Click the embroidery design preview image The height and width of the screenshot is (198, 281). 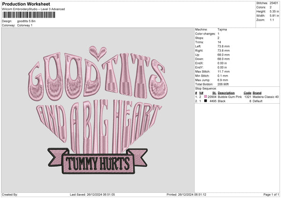coord(98,110)
